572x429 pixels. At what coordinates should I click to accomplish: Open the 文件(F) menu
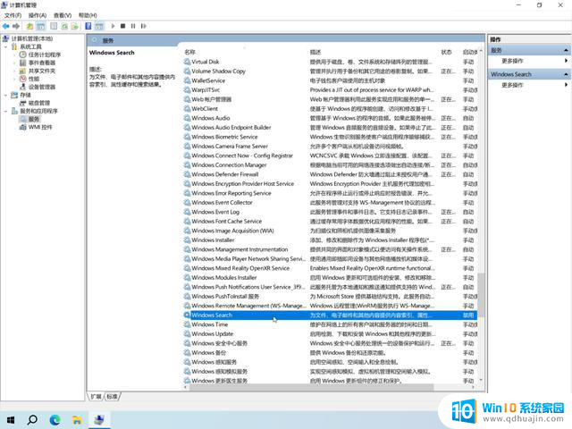point(13,15)
